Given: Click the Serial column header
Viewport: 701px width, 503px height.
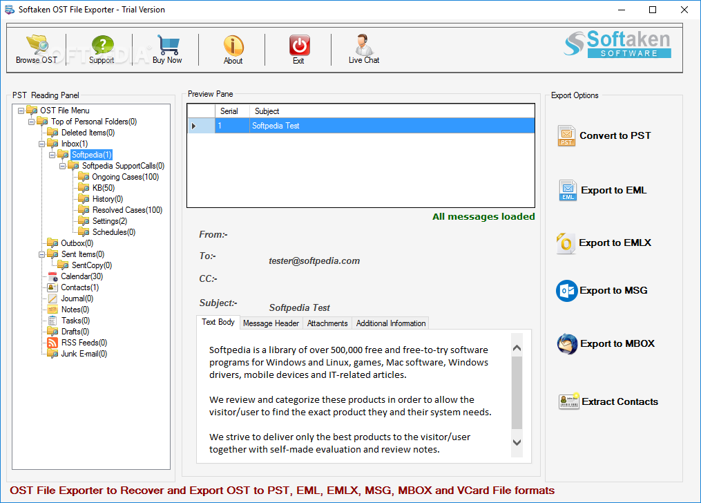Looking at the screenshot, I should (232, 111).
